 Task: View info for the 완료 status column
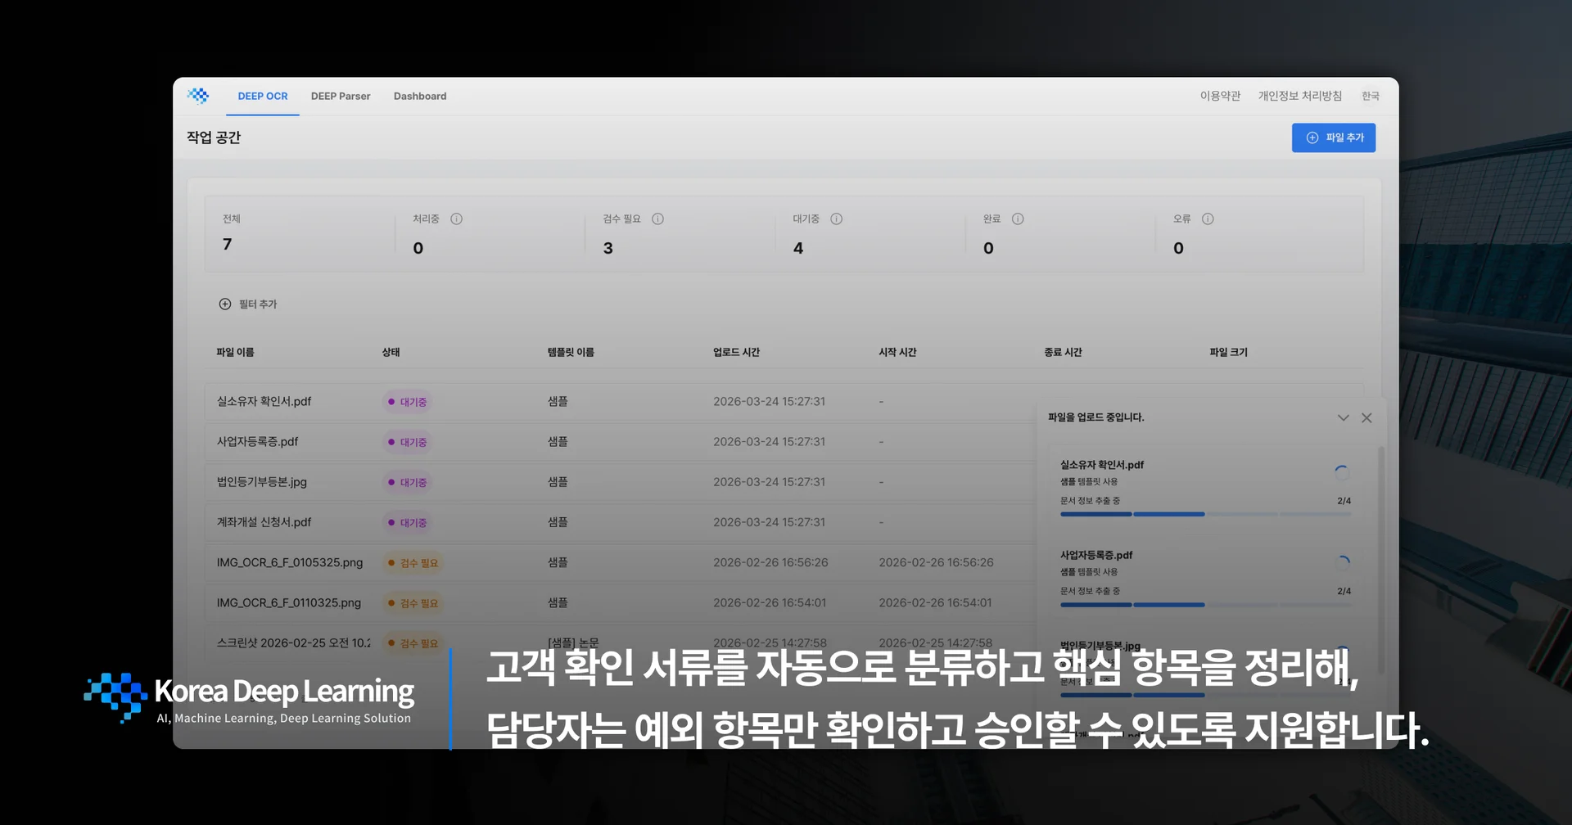coord(1018,219)
